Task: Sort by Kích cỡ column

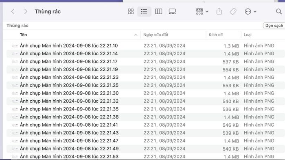Action: click(x=215, y=35)
